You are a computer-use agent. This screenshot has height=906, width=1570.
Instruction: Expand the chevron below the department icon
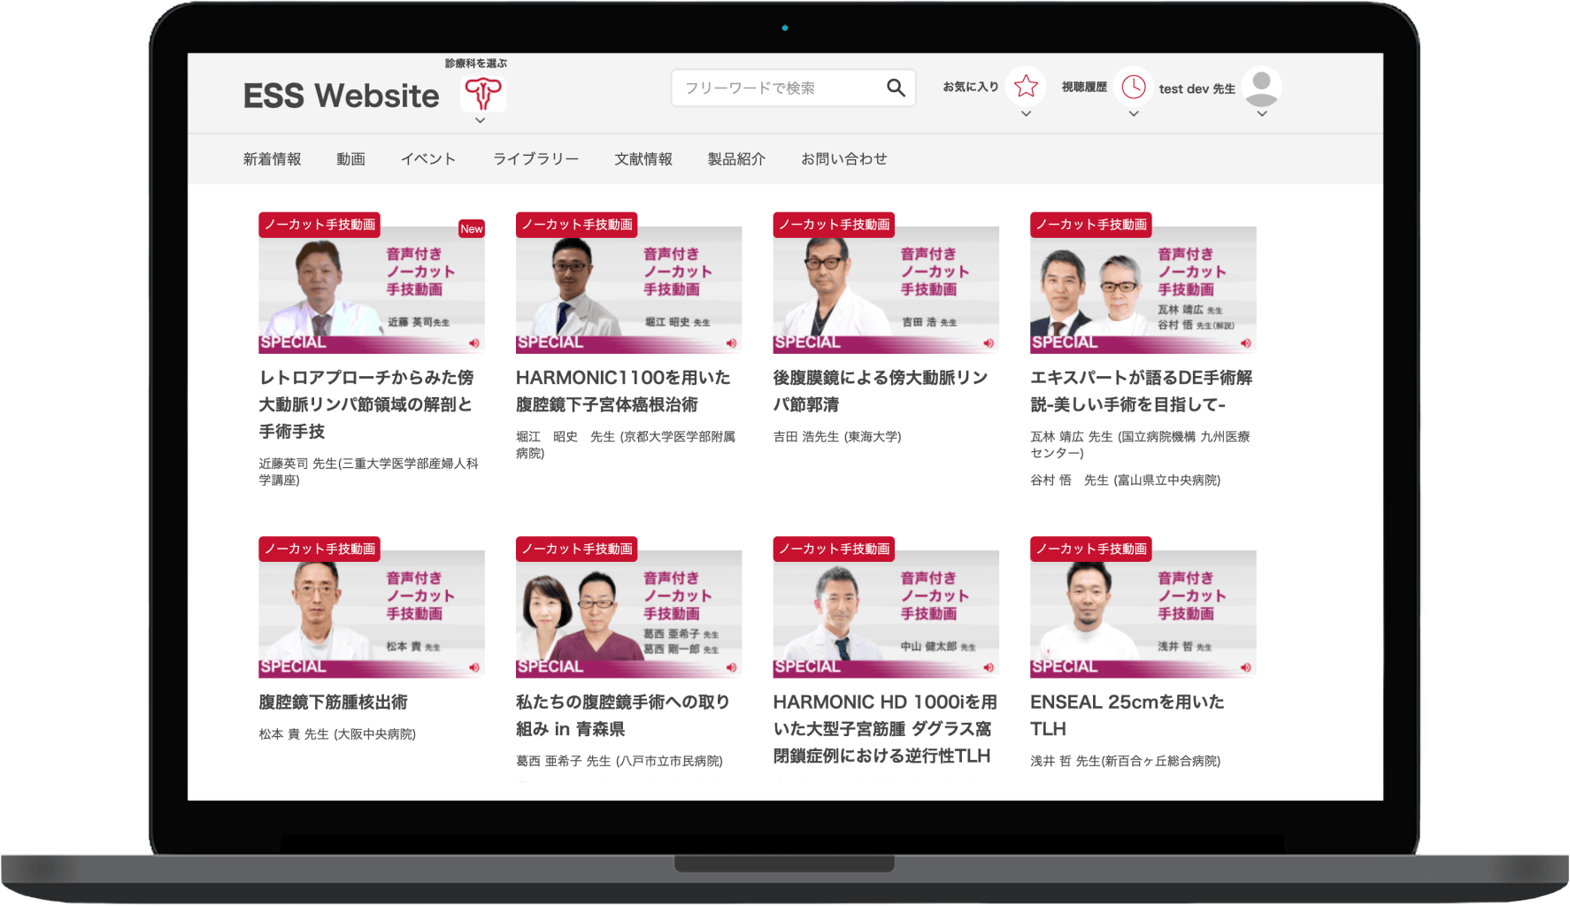[480, 120]
